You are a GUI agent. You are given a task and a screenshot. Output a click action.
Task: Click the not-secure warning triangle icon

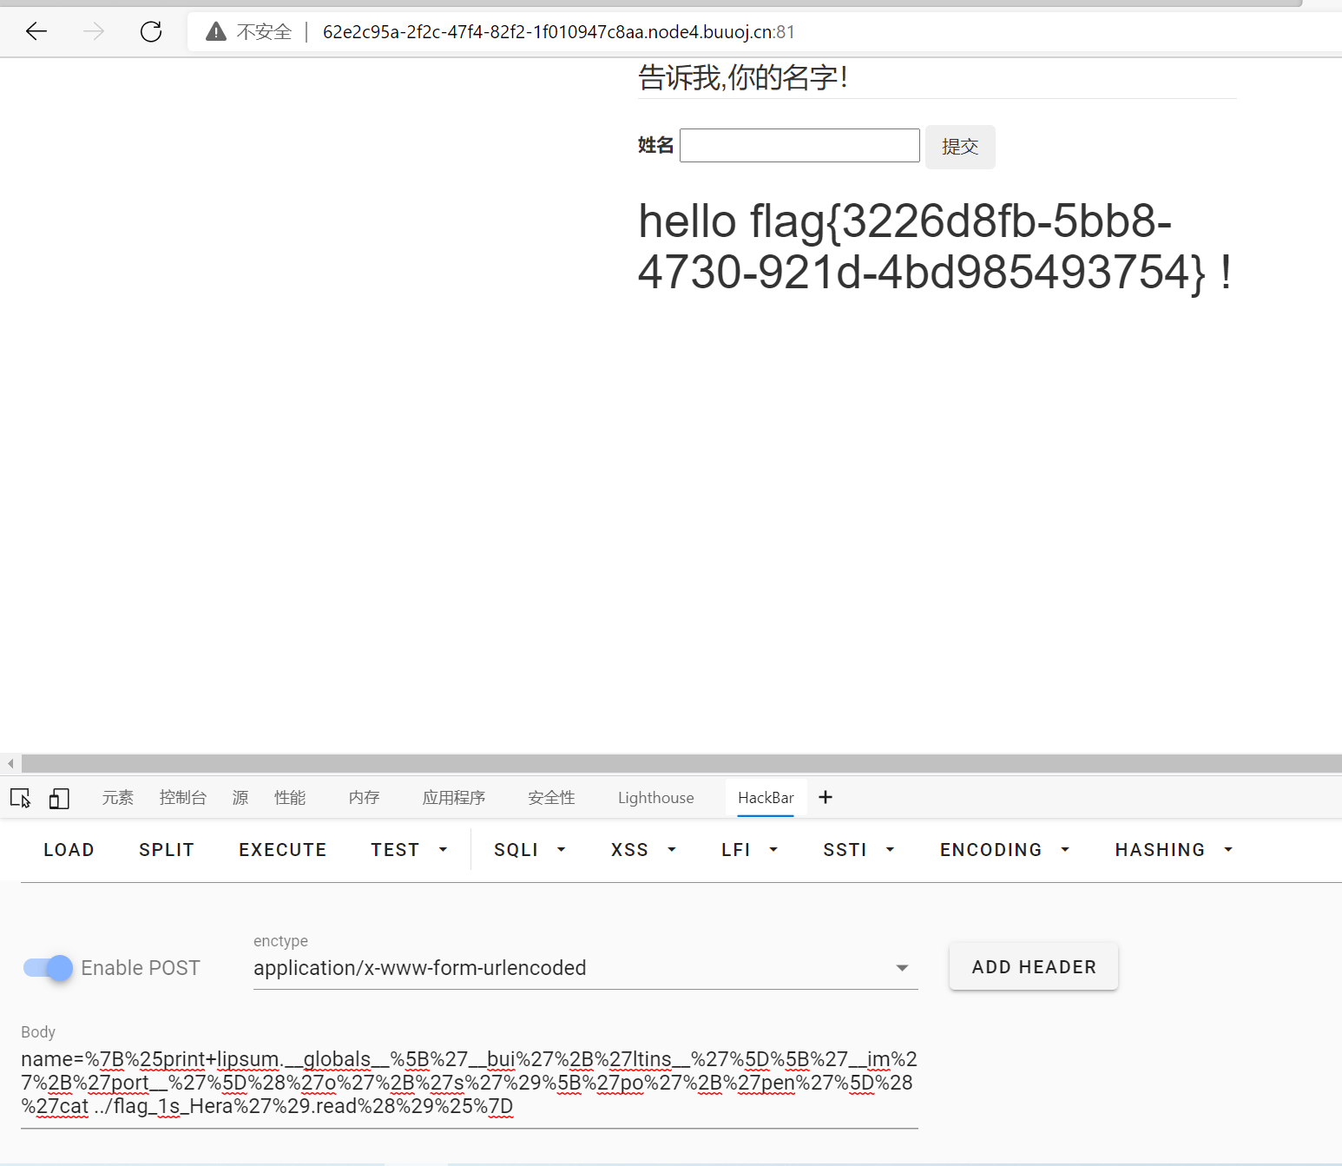pyautogui.click(x=216, y=32)
